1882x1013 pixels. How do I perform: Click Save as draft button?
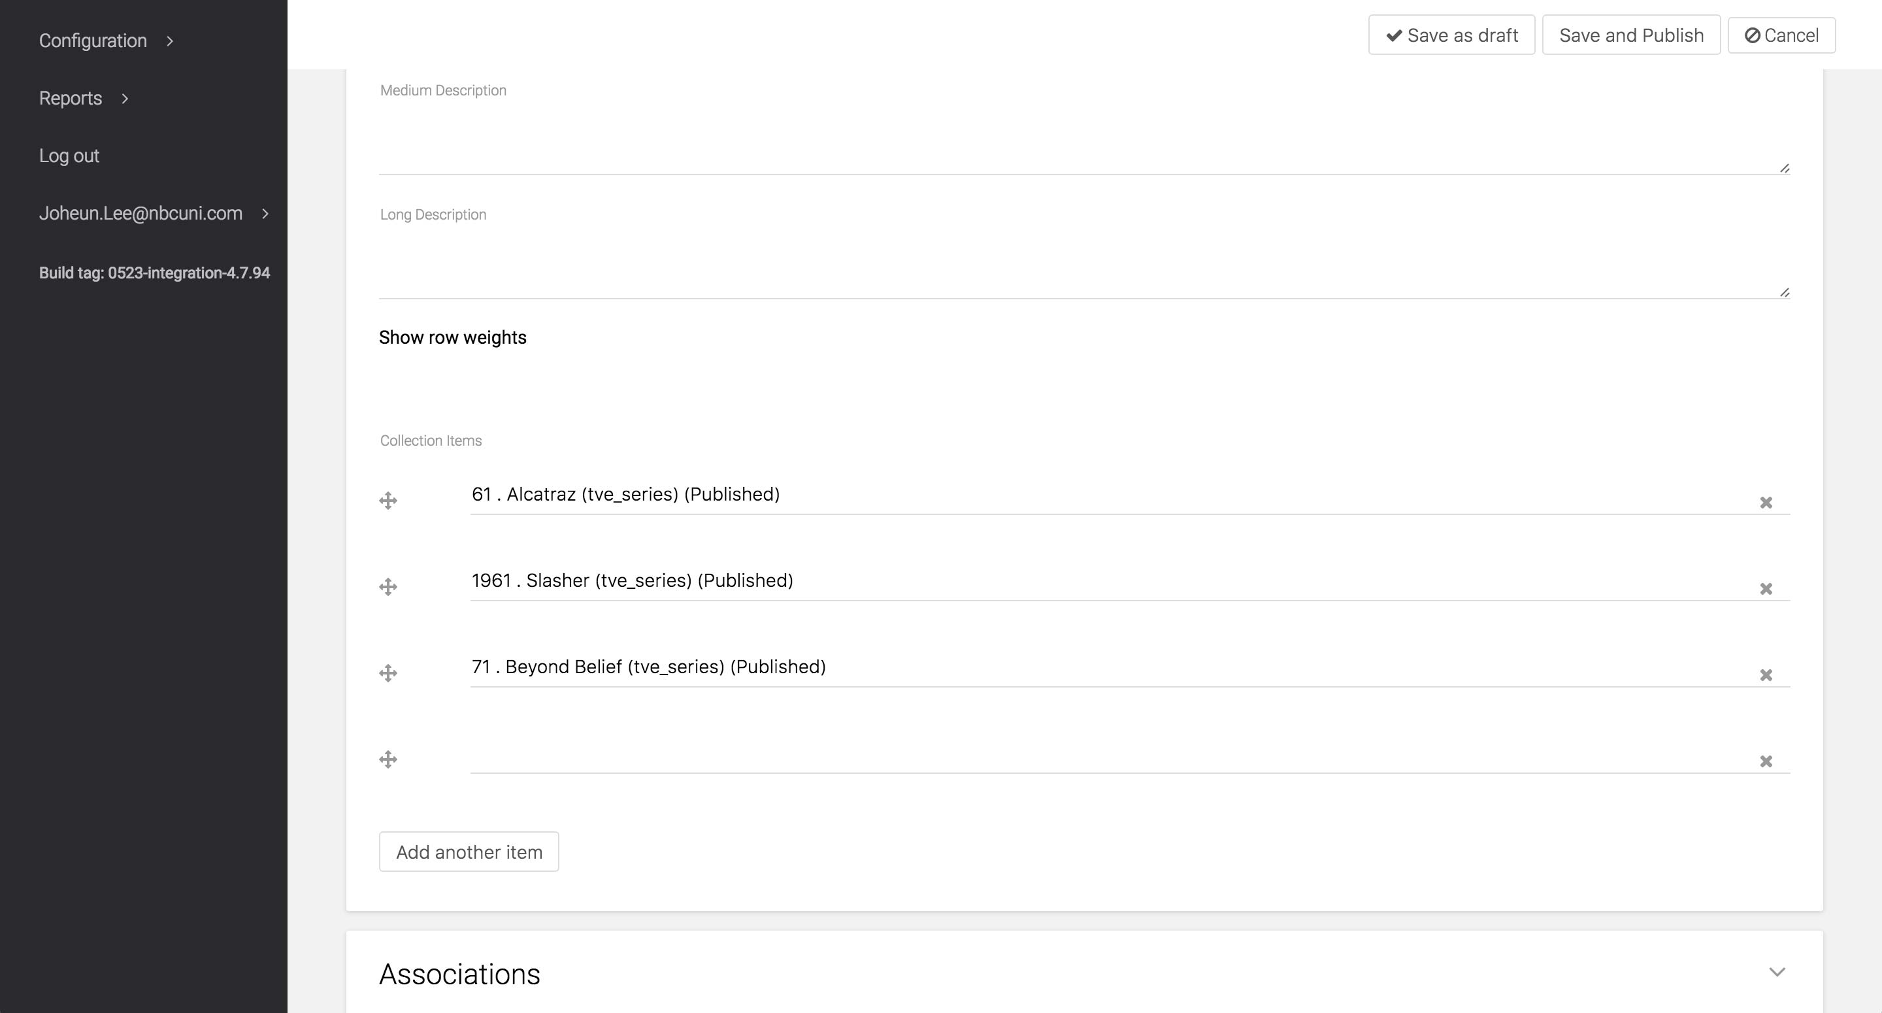pyautogui.click(x=1451, y=35)
